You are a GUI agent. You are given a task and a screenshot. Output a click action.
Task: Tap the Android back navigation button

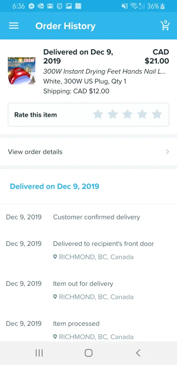point(138,353)
